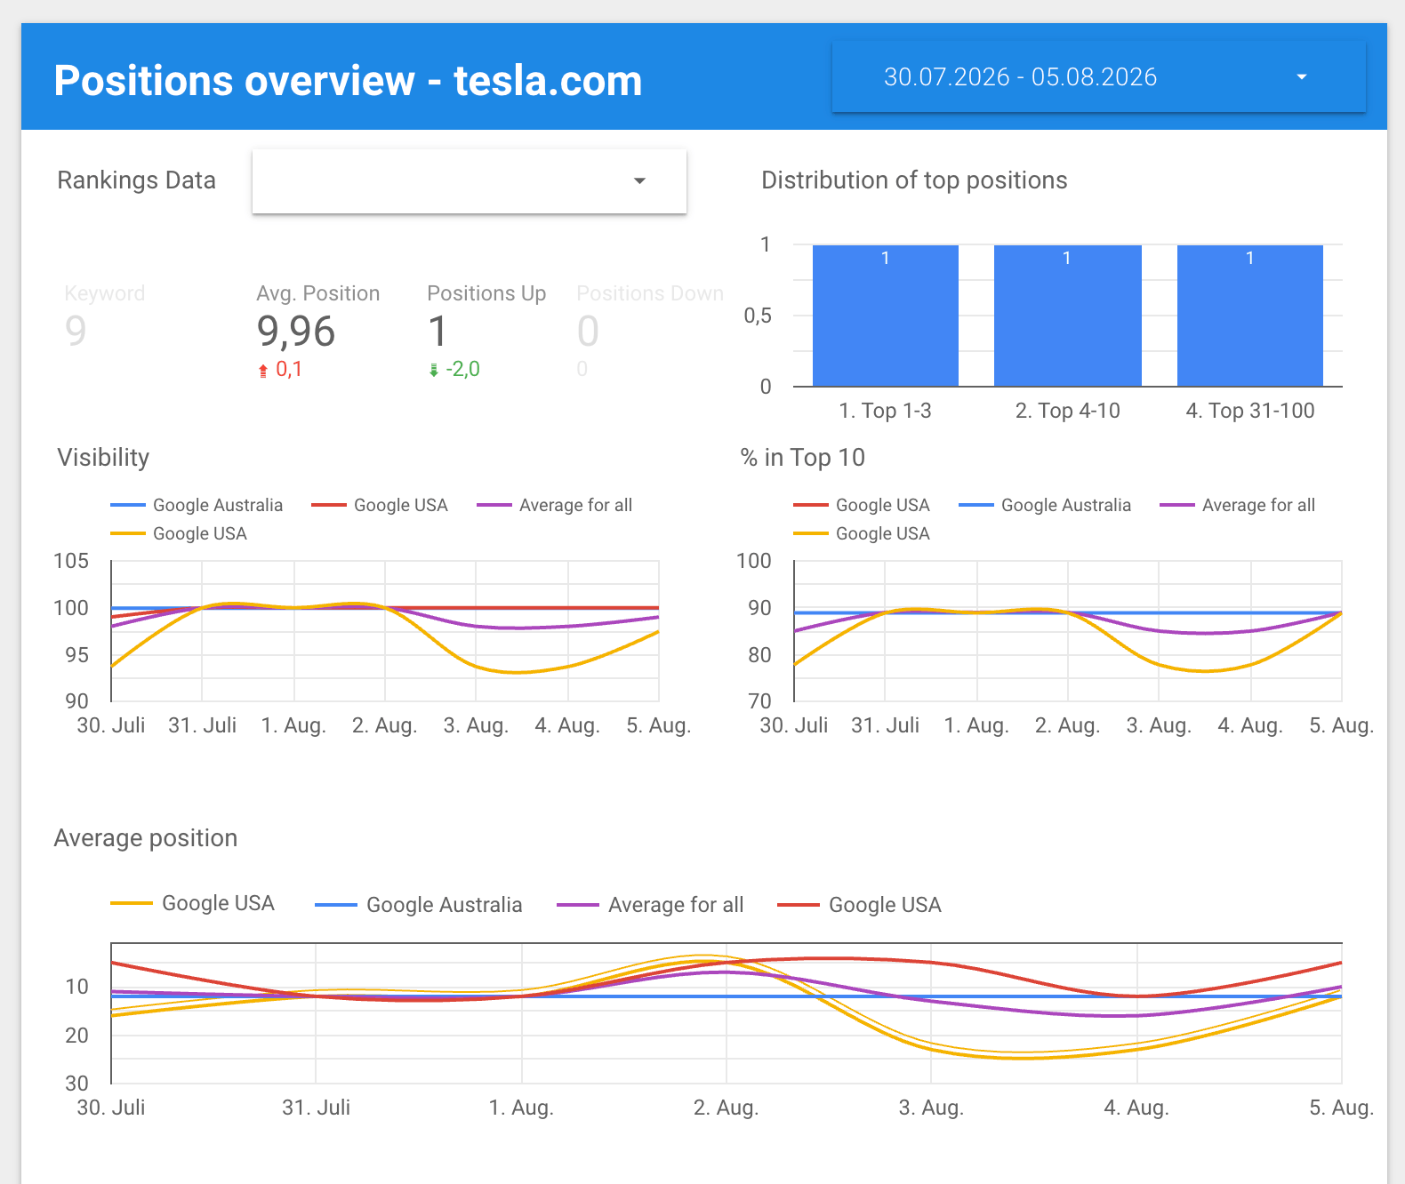Click '31. Juli' date on the Visibility chart axis
Viewport: 1405px width, 1184px height.
tap(203, 725)
